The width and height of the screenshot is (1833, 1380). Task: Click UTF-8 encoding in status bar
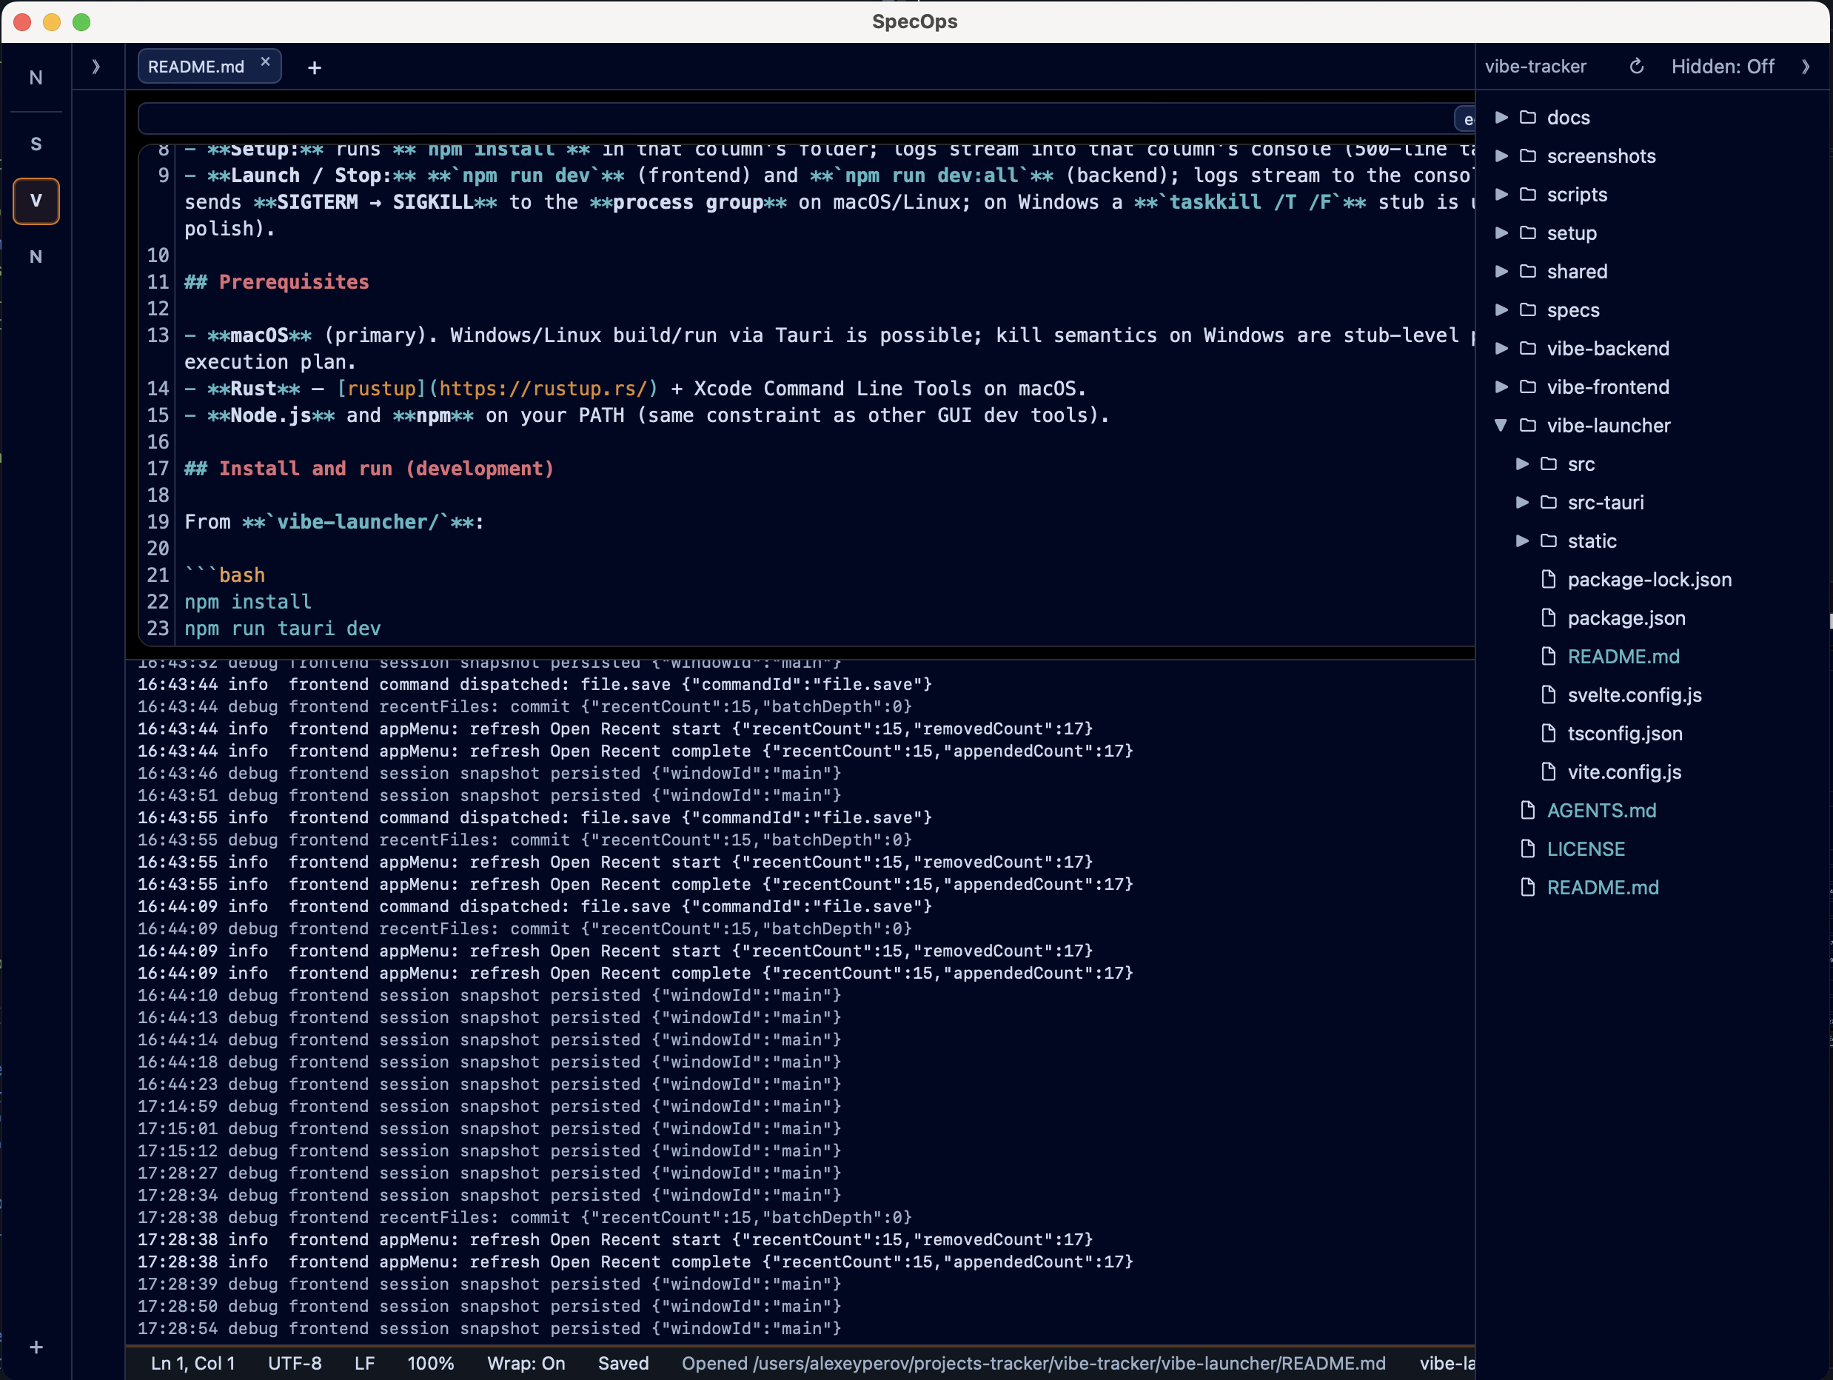pos(294,1364)
